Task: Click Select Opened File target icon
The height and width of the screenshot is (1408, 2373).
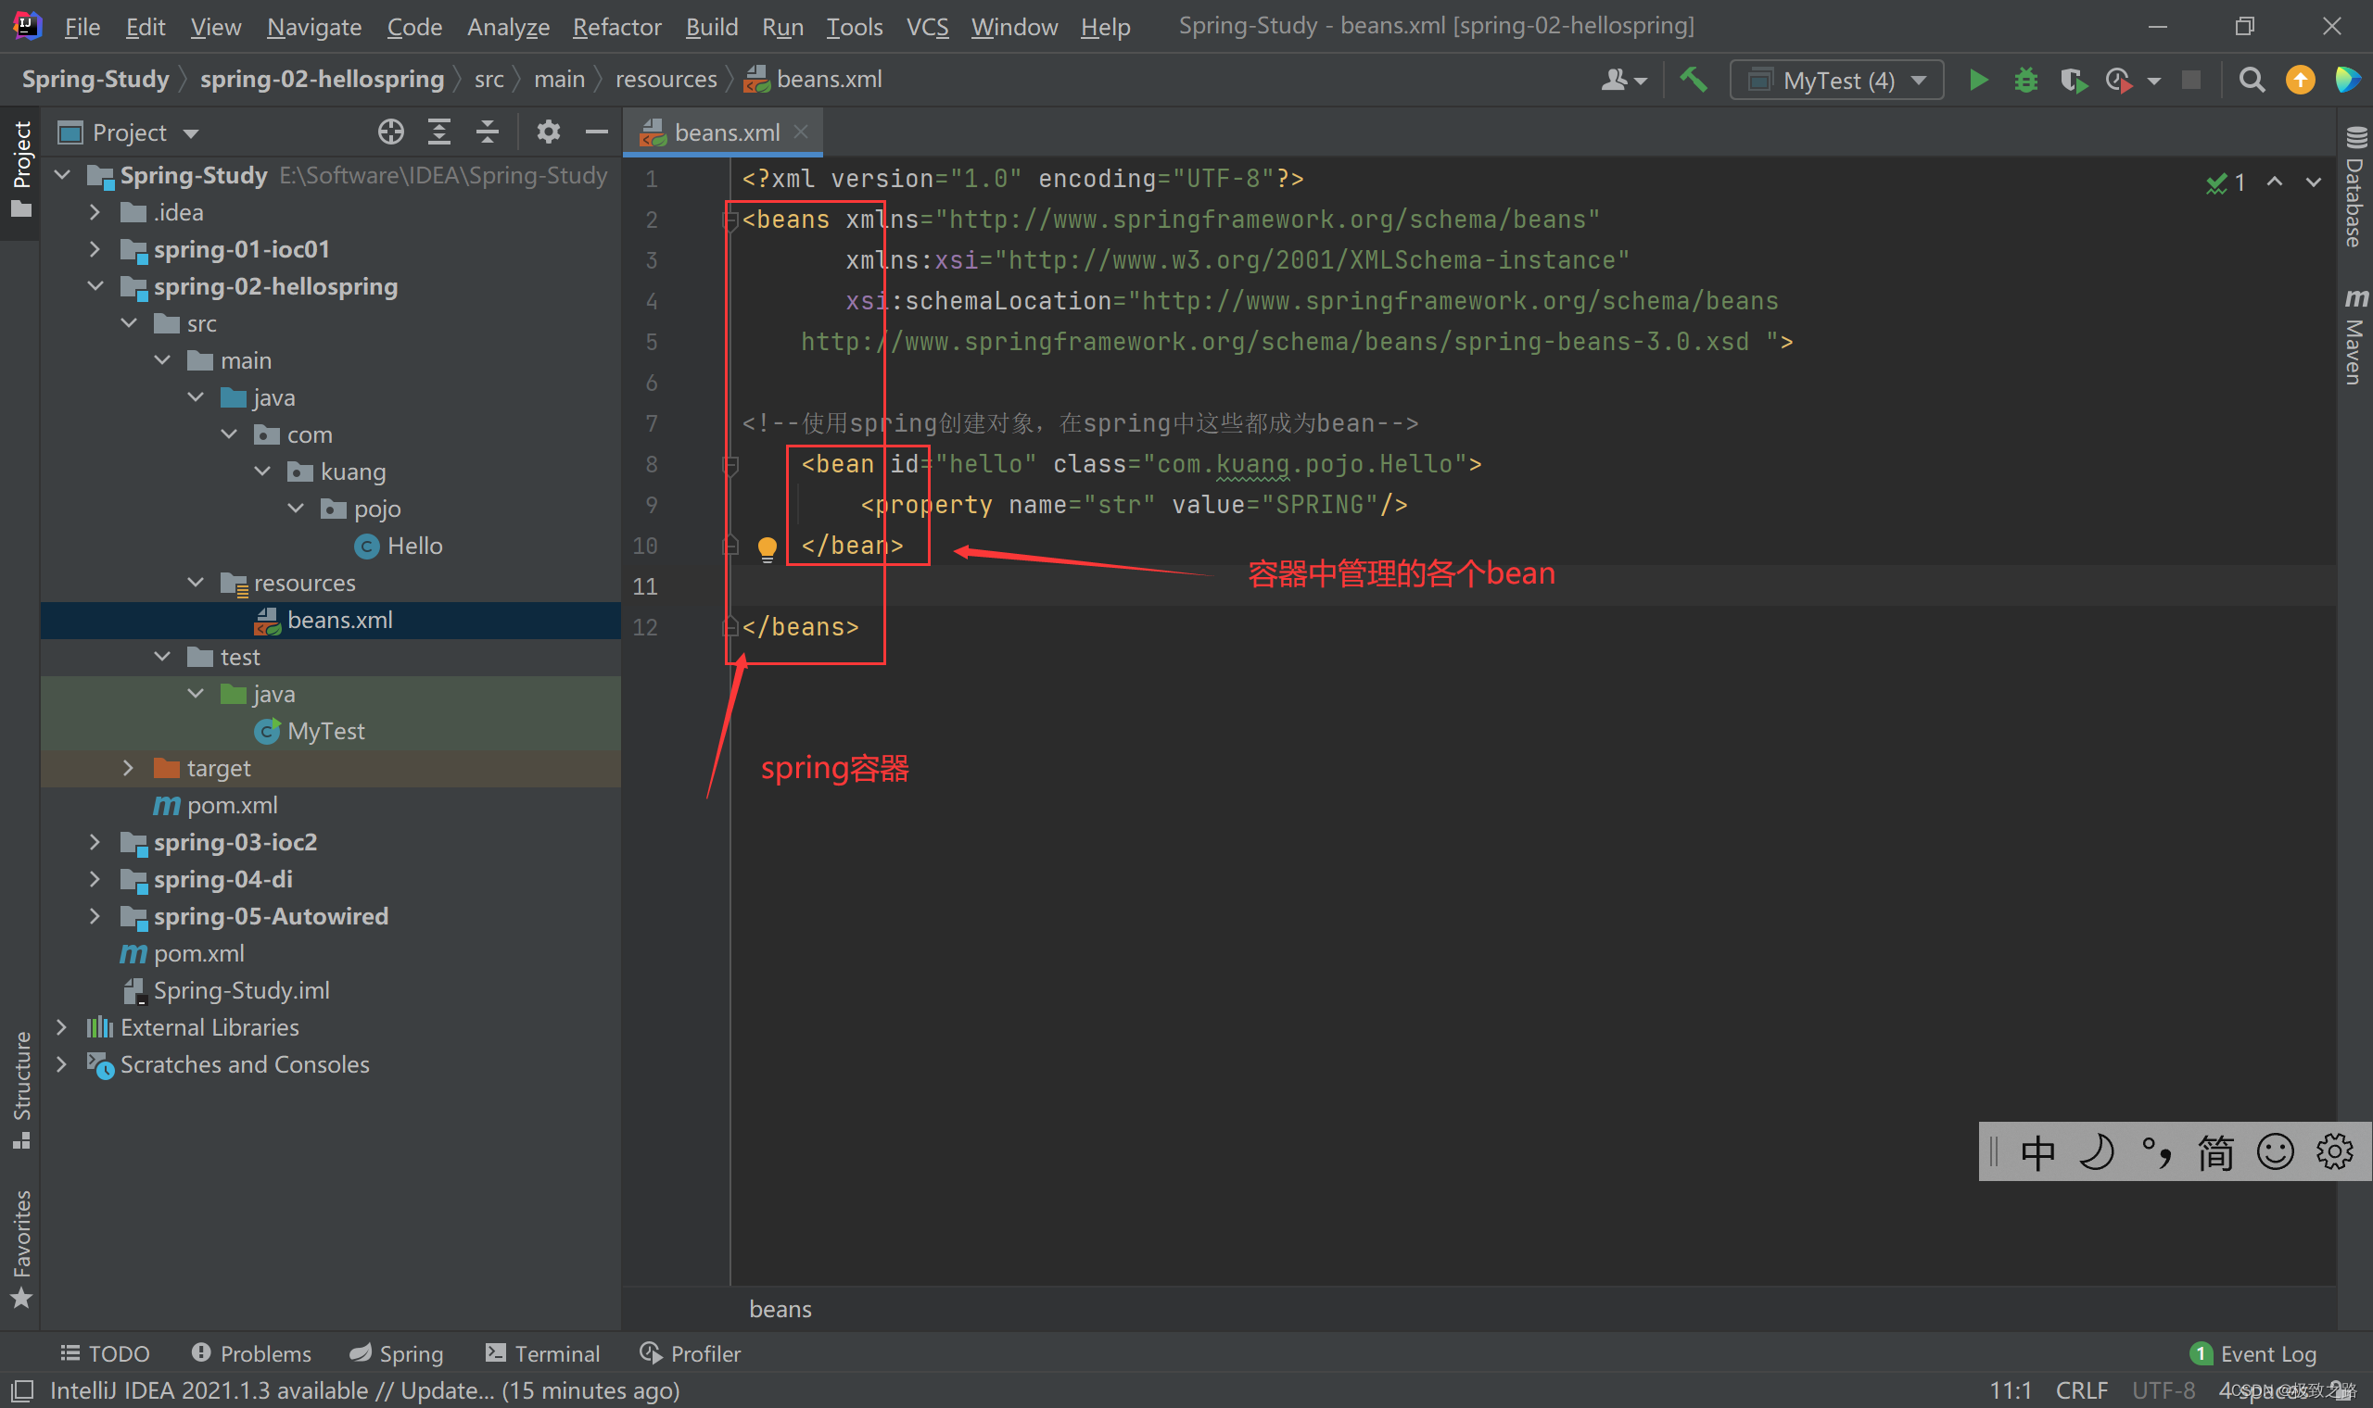Action: [x=390, y=132]
